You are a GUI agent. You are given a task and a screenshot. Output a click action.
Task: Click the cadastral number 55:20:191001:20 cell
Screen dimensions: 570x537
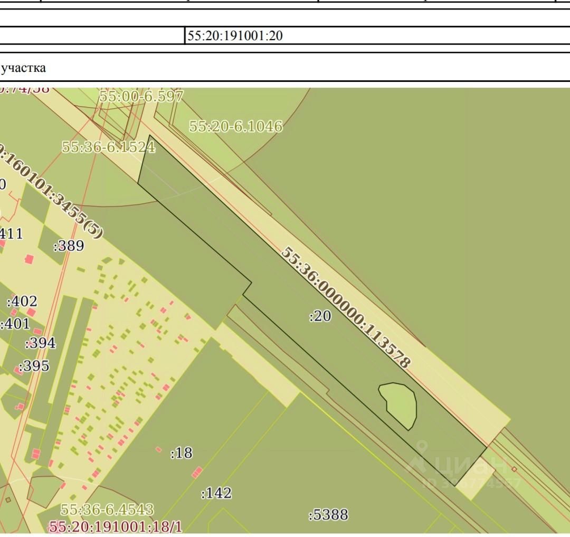[234, 36]
